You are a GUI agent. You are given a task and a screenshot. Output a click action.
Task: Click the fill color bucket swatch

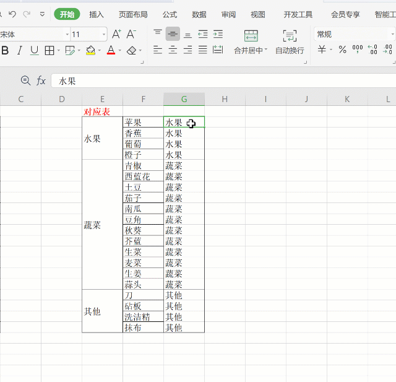pos(90,50)
